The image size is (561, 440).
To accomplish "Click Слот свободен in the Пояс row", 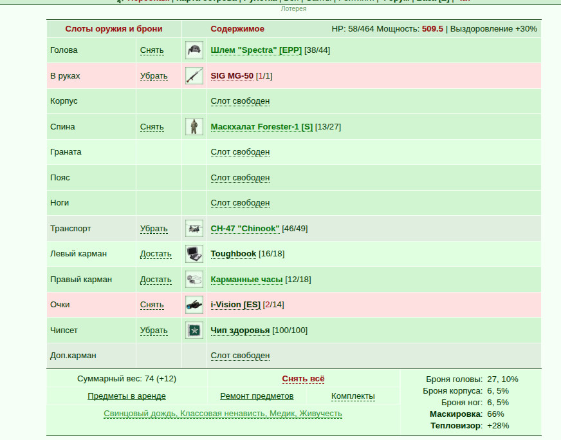I will point(240,178).
